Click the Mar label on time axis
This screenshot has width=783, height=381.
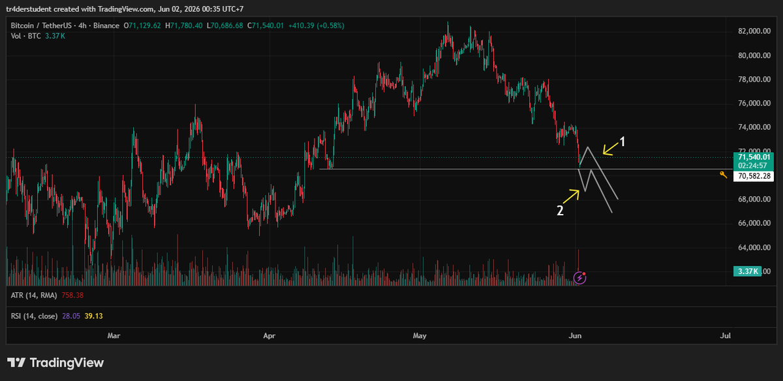114,336
